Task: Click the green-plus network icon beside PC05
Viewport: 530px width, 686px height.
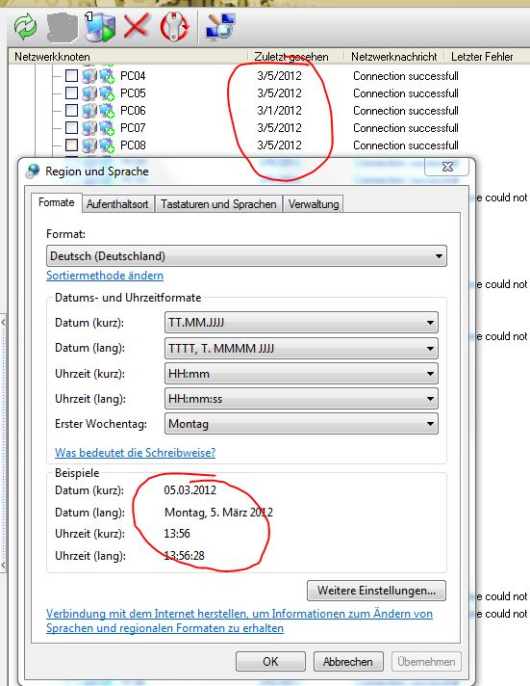Action: click(107, 93)
